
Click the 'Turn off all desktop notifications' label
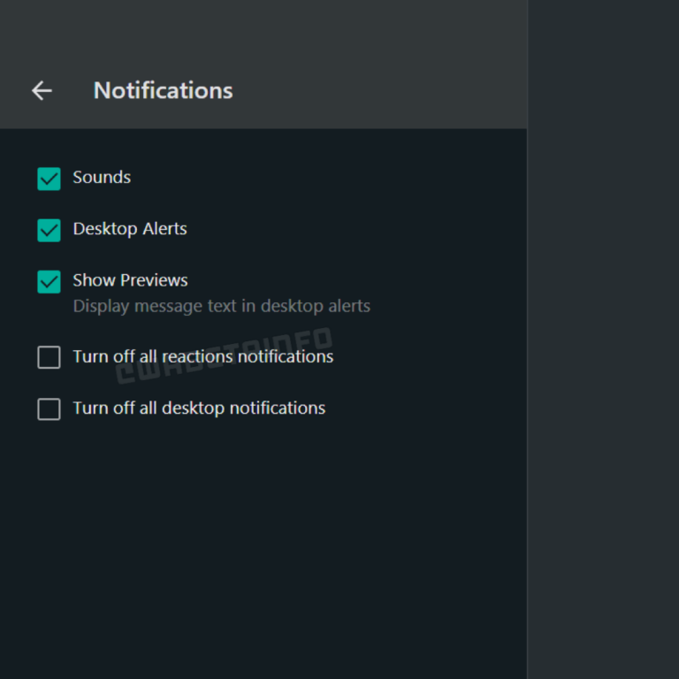pyautogui.click(x=199, y=408)
